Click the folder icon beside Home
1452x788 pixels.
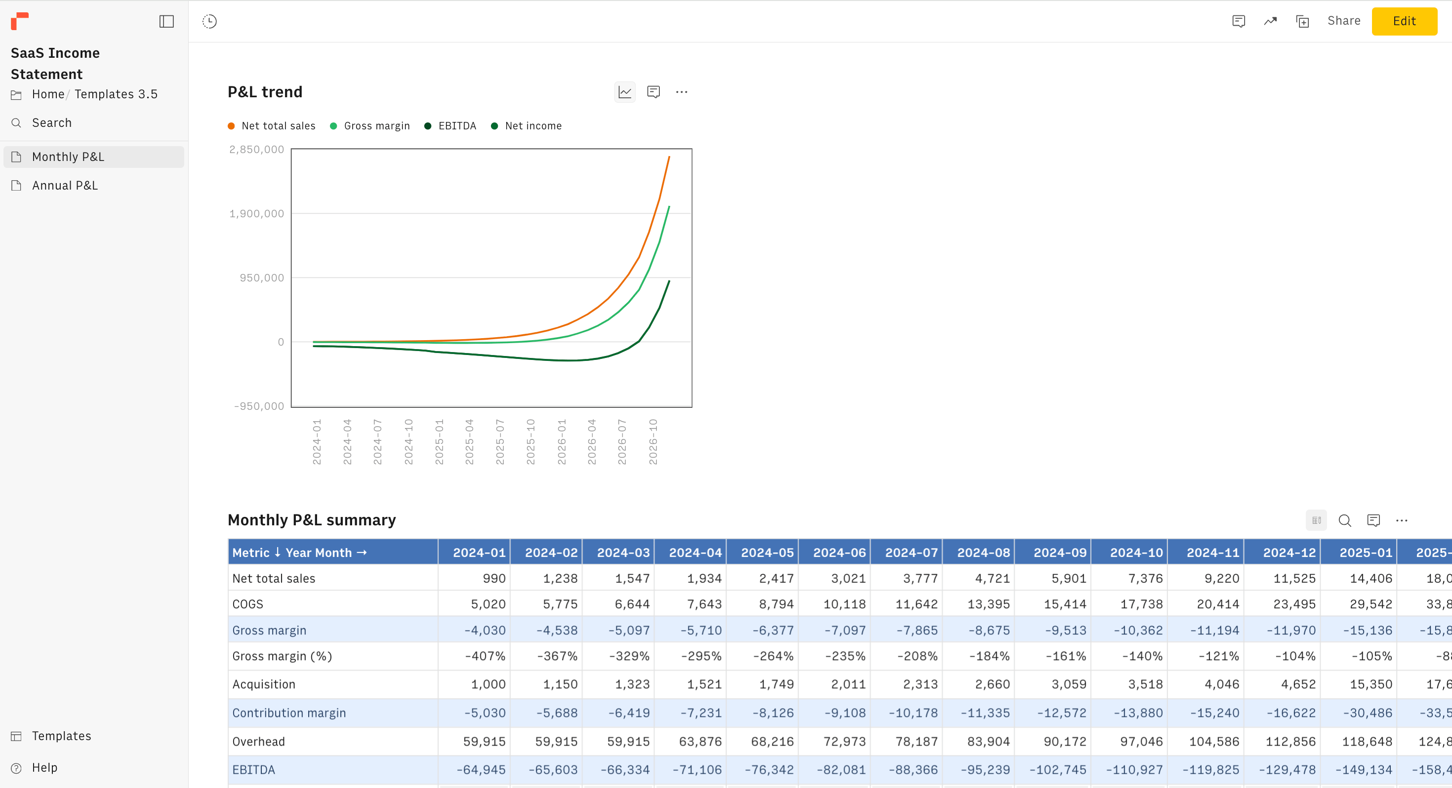[16, 95]
